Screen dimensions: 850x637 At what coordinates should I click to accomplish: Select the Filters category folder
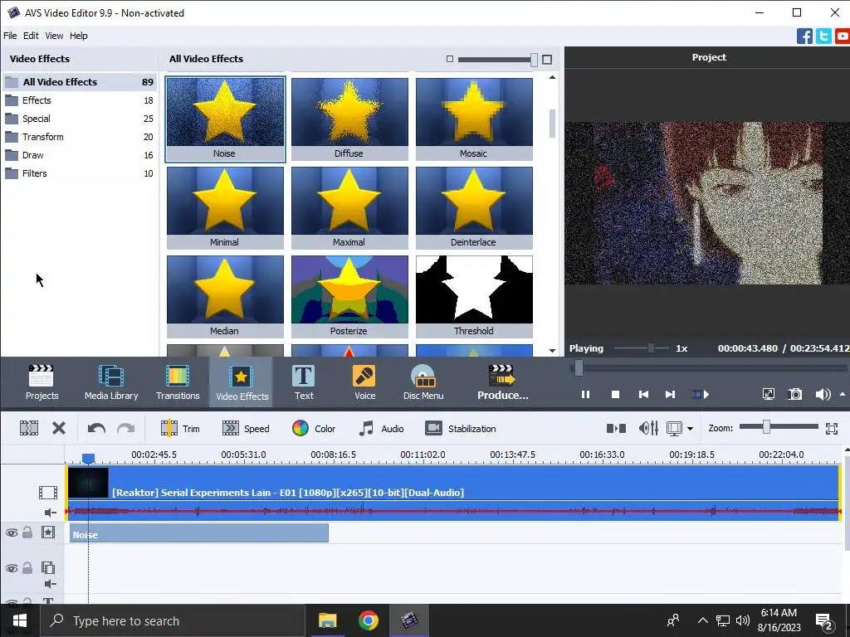[x=80, y=173]
